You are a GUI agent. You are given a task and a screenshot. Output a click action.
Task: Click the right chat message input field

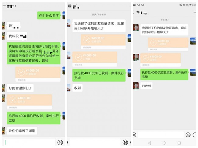[x=161, y=135]
